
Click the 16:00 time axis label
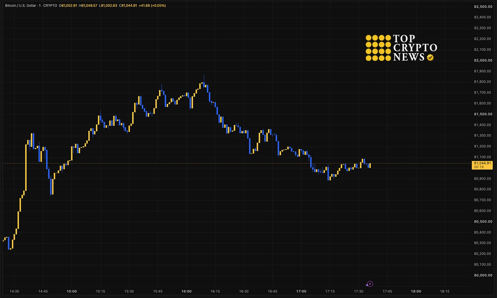click(187, 291)
